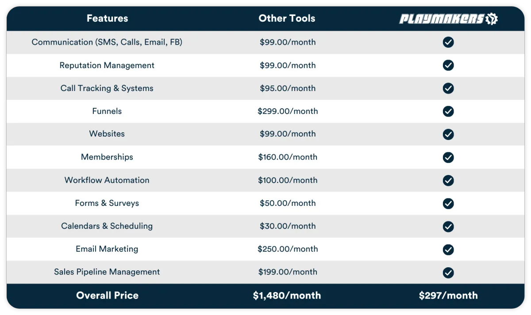
Task: Click the Email Marketing feature label
Action: point(107,249)
